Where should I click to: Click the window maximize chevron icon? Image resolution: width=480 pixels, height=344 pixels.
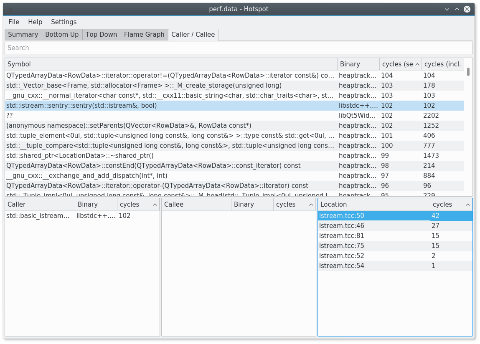point(457,9)
